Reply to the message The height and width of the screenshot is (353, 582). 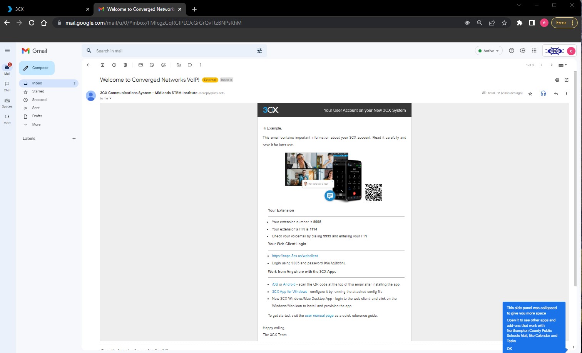[556, 94]
